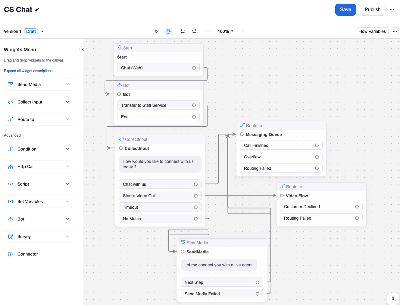The image size is (400, 305).
Task: Click the Expand all widget descriptions link
Action: point(28,71)
